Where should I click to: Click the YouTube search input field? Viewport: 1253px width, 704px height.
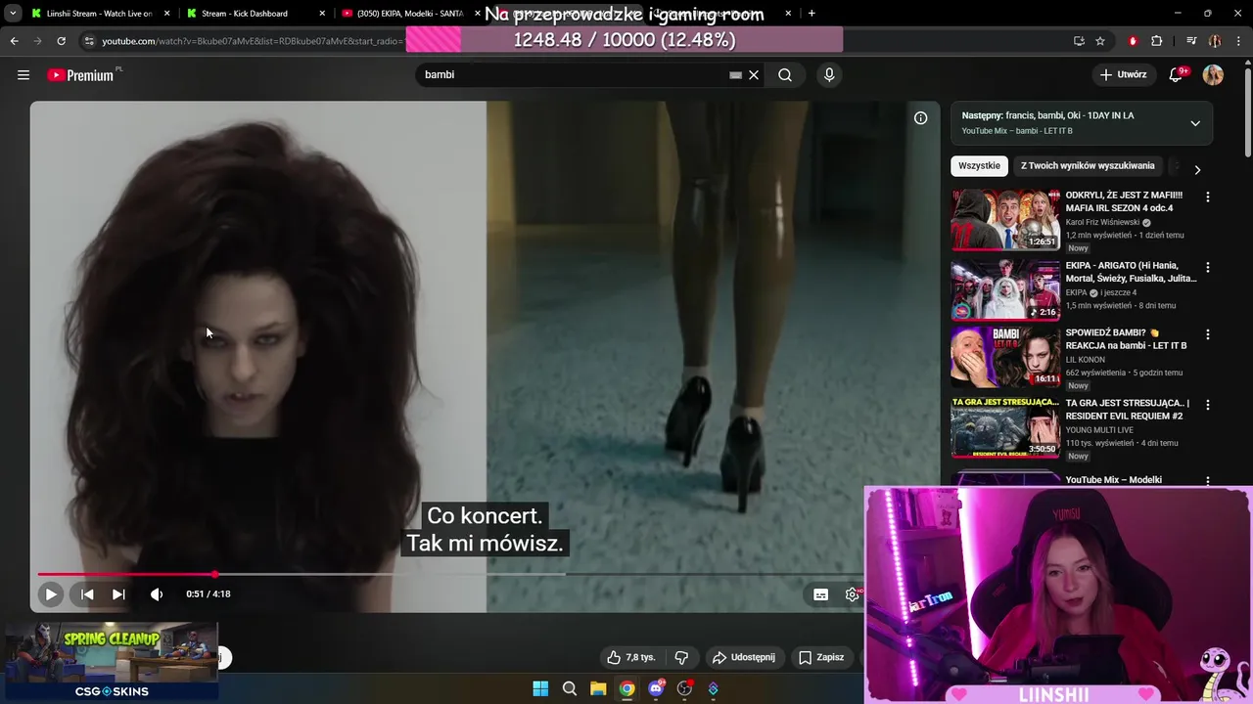[x=573, y=75]
